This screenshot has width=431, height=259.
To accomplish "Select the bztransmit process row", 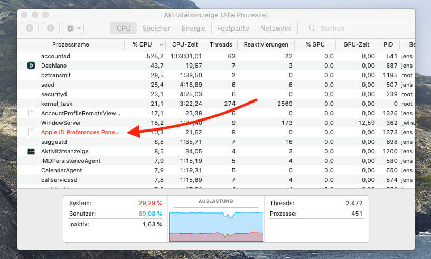I will (216, 75).
